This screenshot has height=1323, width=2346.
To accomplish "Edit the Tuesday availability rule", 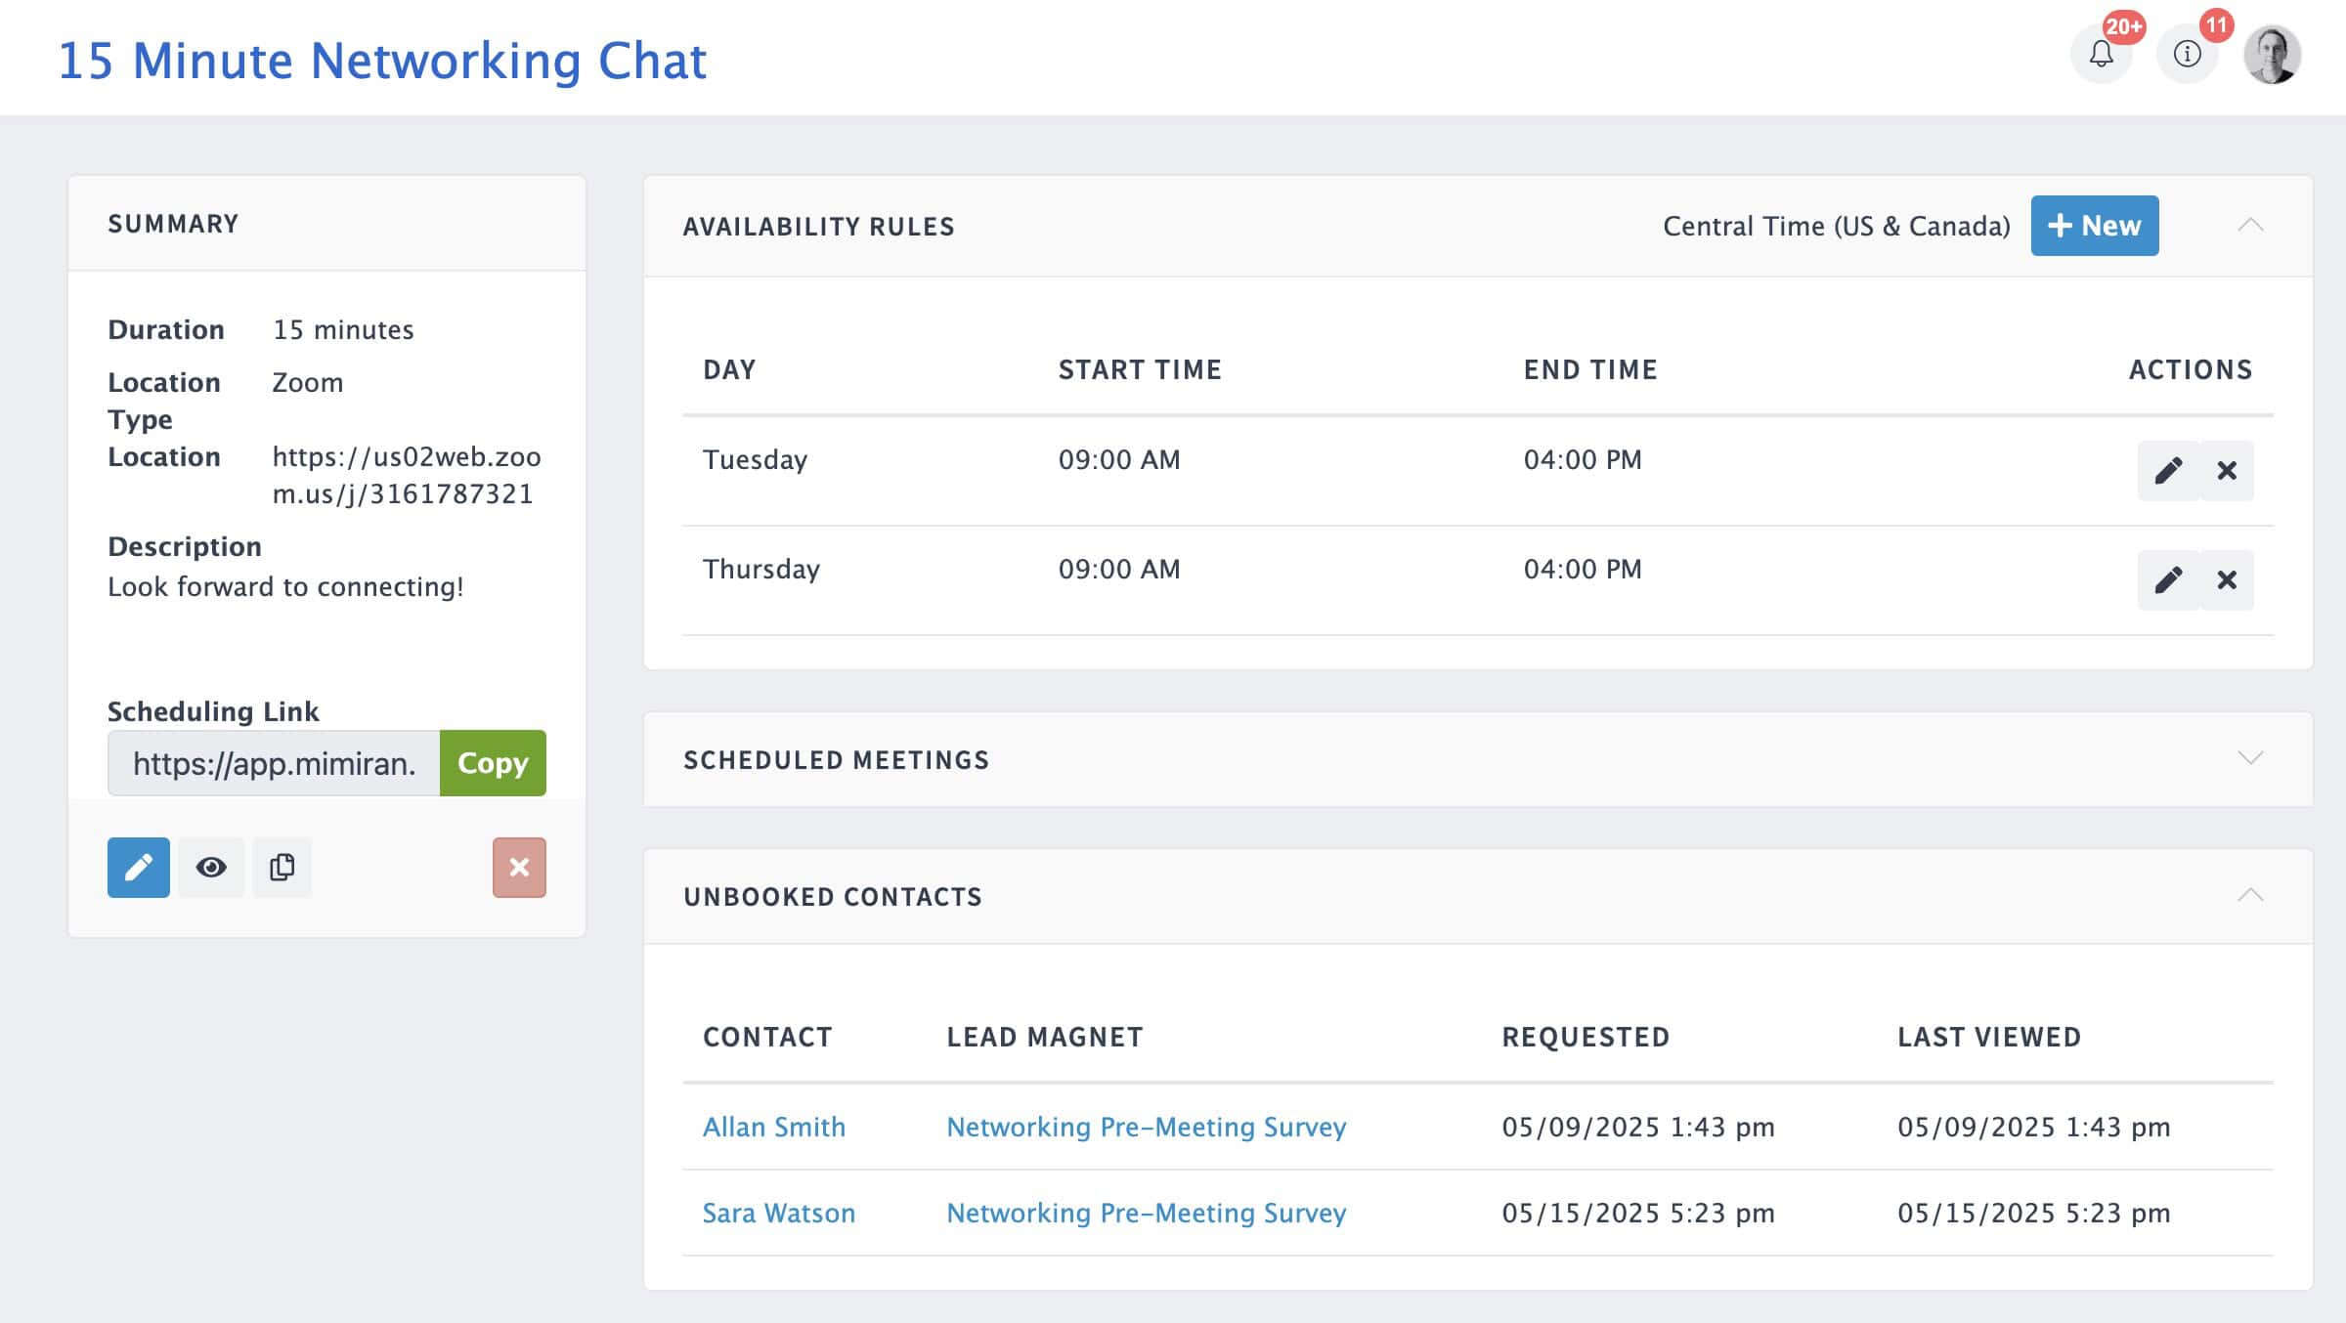I will point(2168,471).
